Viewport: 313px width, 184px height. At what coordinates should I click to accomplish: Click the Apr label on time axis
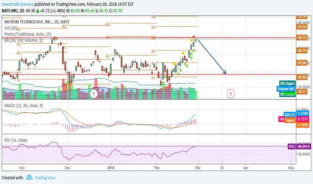(245, 168)
